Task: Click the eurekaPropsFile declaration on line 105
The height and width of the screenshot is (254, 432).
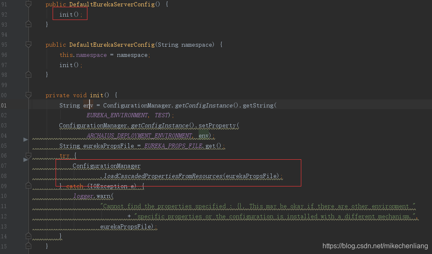Action: click(x=109, y=146)
